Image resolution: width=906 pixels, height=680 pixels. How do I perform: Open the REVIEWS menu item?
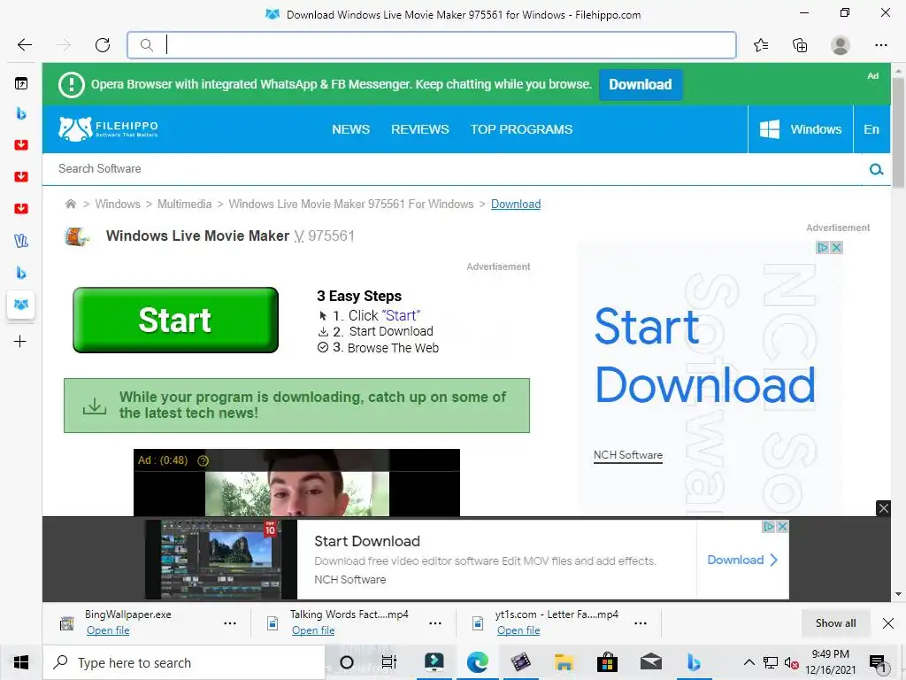tap(420, 129)
